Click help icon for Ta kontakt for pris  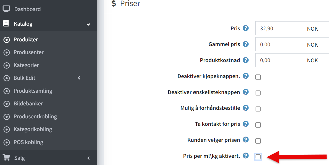246,124
